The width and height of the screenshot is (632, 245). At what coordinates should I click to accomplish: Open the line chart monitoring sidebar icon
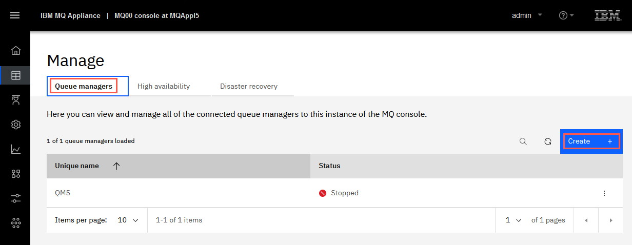coord(16,149)
